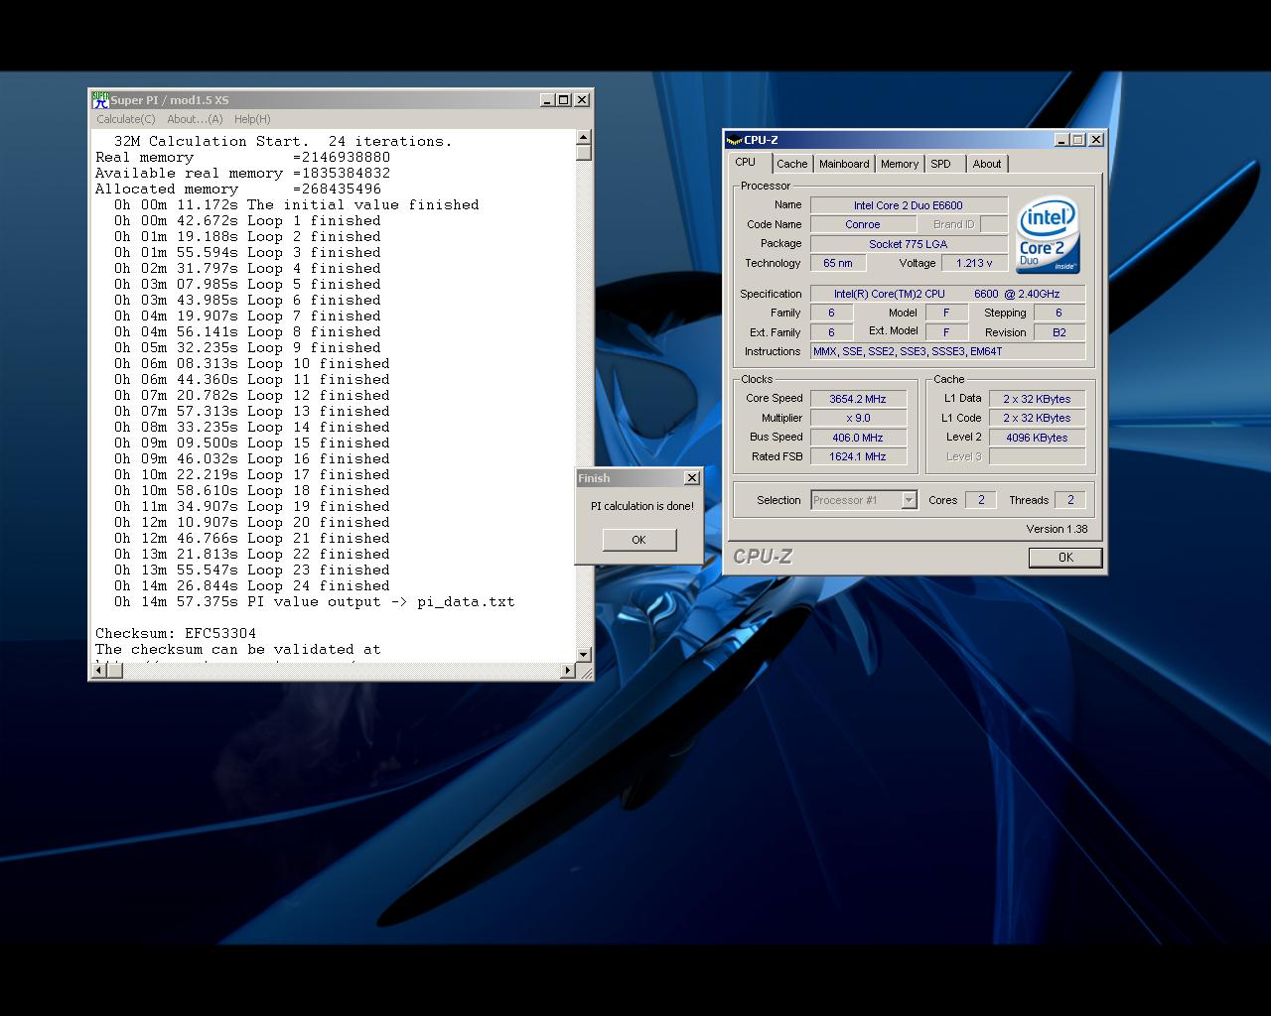Click the Package field 'Socket 775 LGA'
Viewport: 1271px width, 1016px height.
pos(909,244)
